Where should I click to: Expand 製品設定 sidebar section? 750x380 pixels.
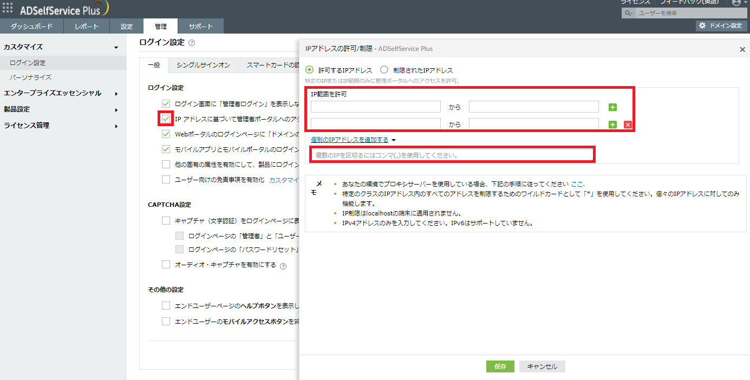[x=116, y=110]
